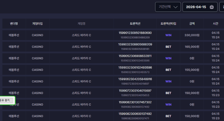Click the 벤더명 column header
The image size is (224, 121).
[x=14, y=24]
